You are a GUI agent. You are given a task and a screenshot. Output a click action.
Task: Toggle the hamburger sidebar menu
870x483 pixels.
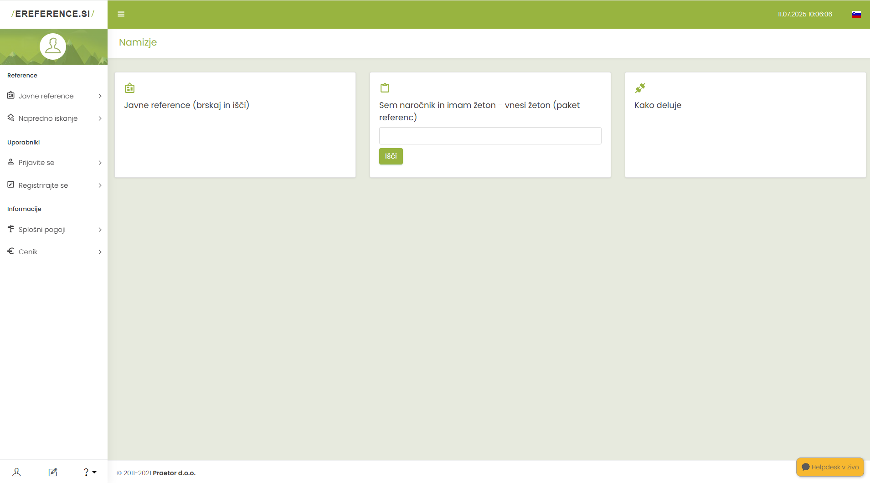[121, 14]
